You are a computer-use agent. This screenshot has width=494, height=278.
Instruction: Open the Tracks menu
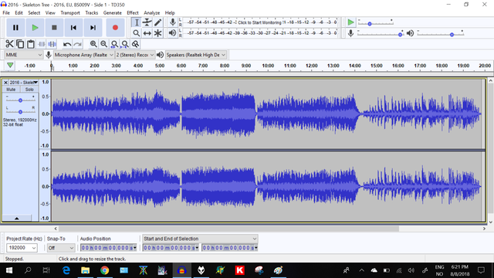tap(91, 13)
